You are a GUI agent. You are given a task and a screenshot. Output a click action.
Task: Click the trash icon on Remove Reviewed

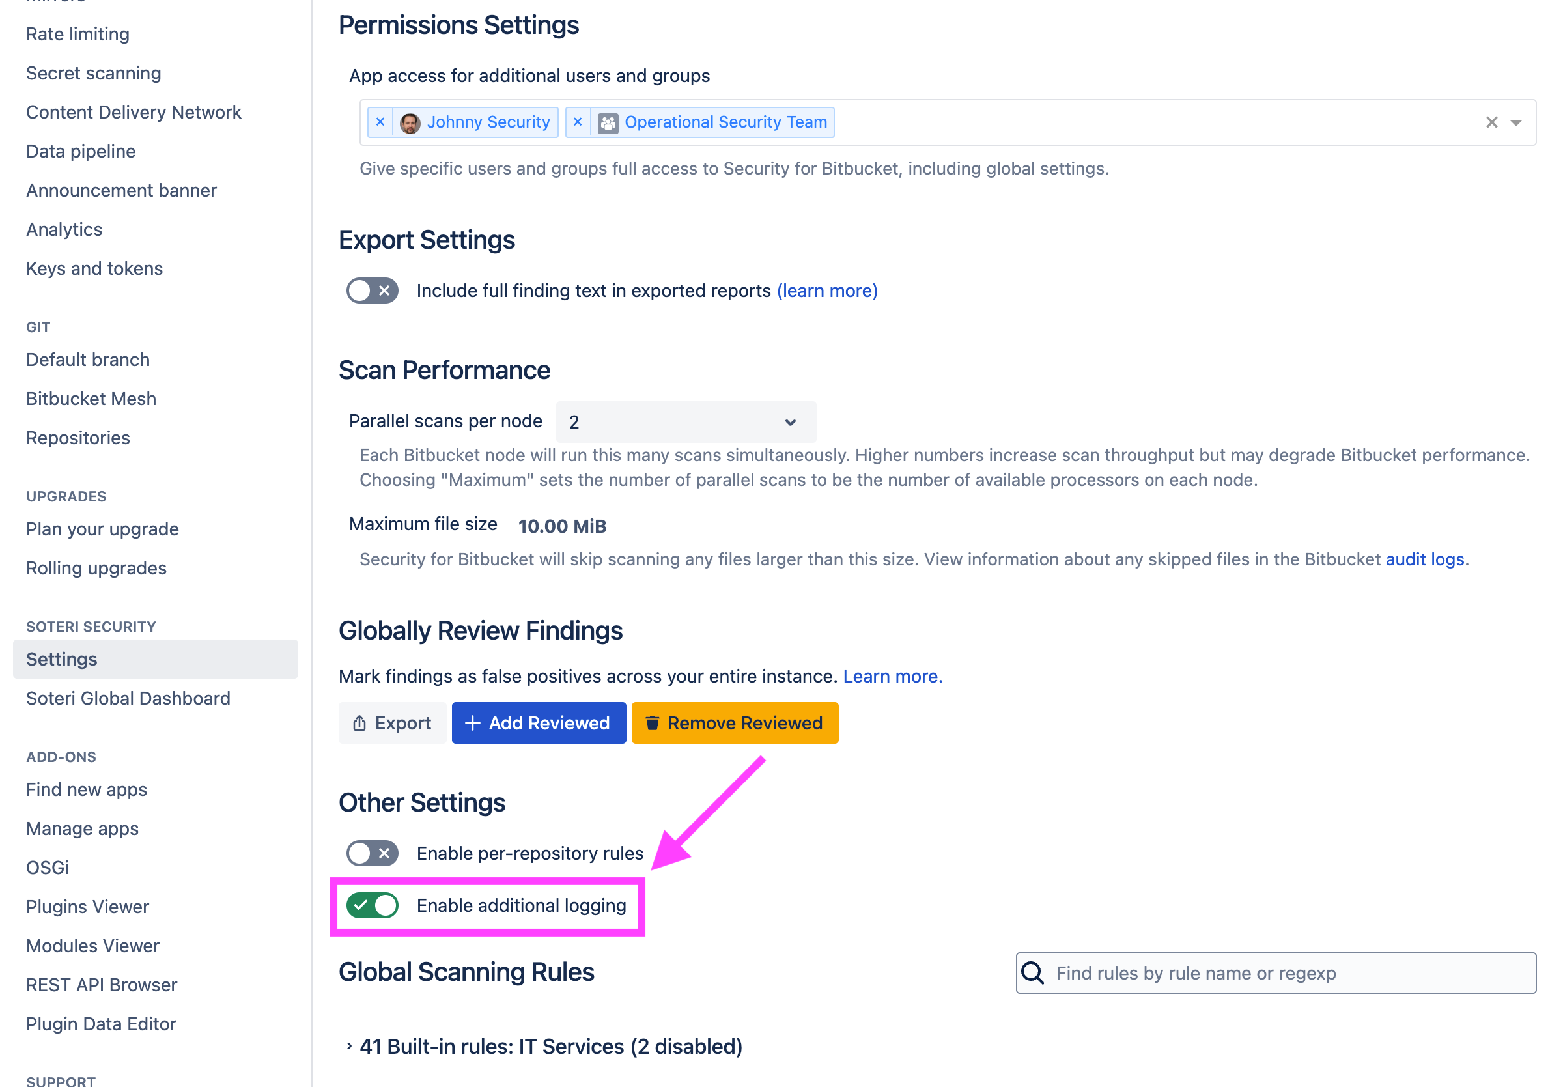(x=652, y=723)
